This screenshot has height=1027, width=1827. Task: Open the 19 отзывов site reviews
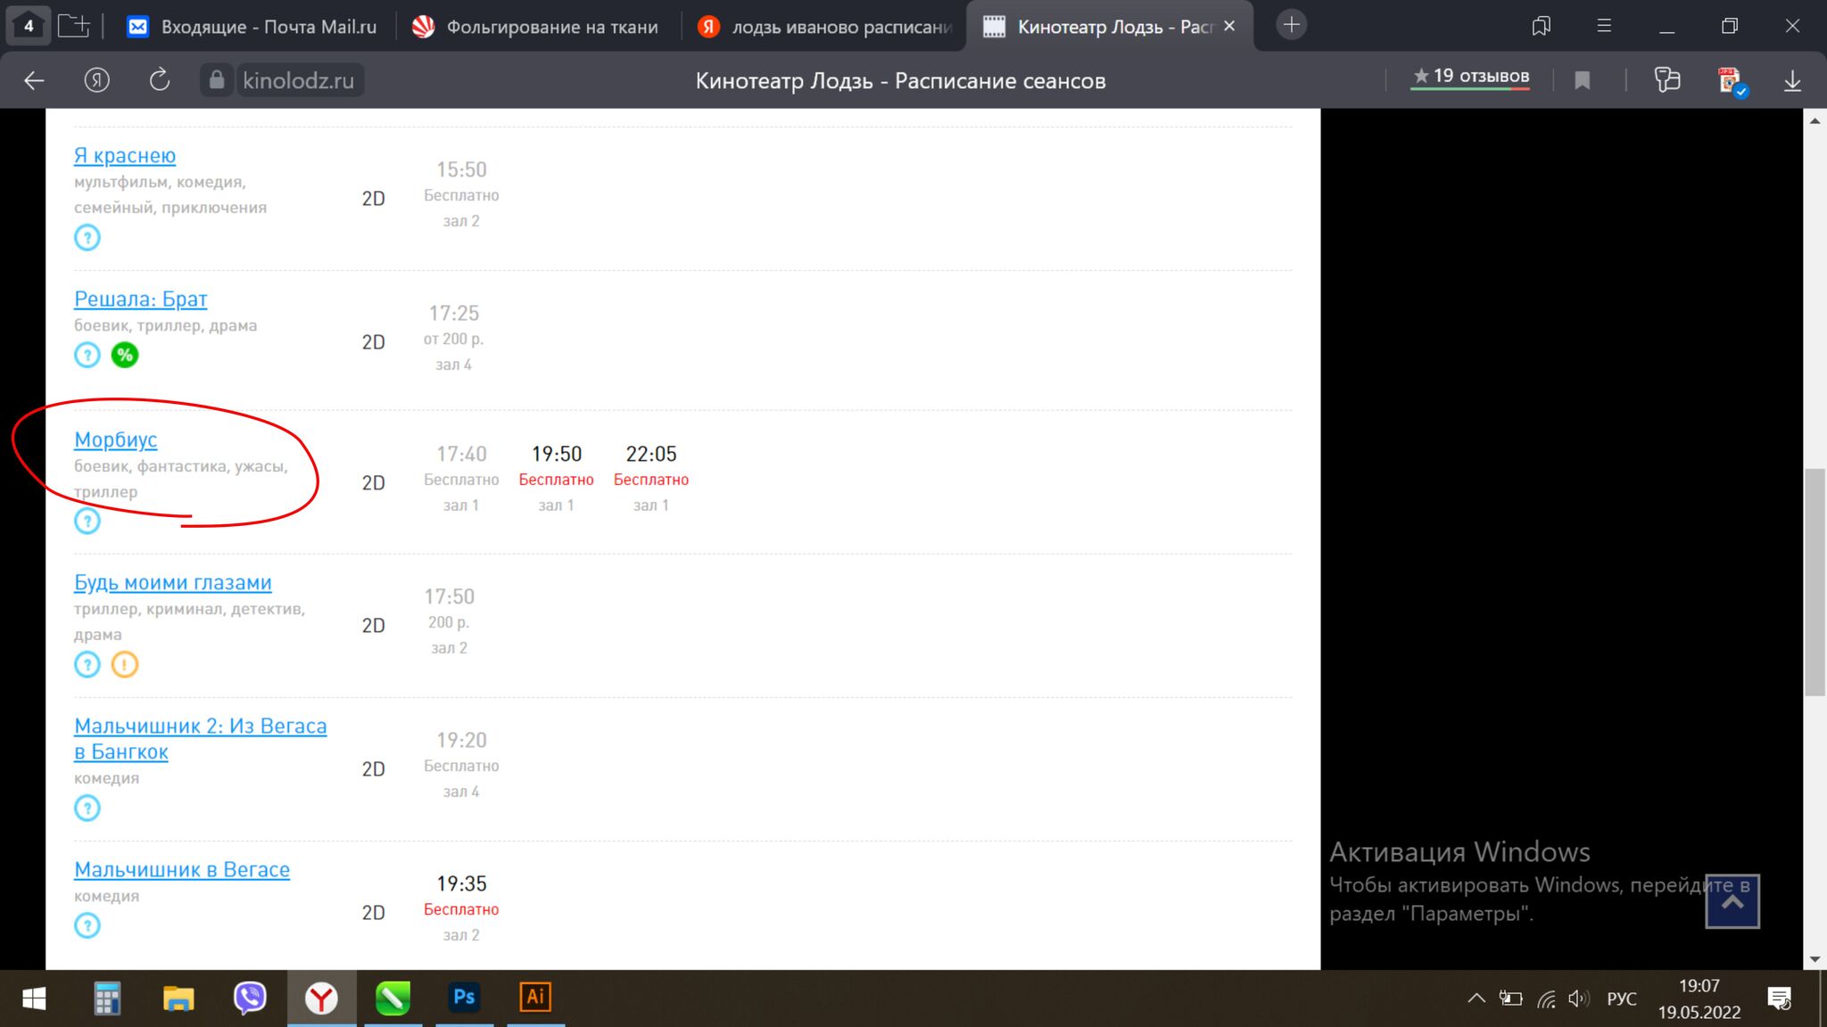click(x=1470, y=78)
